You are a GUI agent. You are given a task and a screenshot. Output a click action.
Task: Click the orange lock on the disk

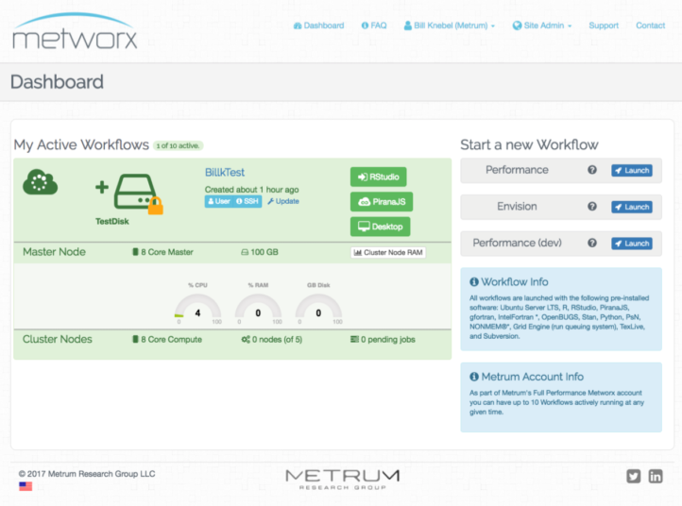[x=155, y=206]
